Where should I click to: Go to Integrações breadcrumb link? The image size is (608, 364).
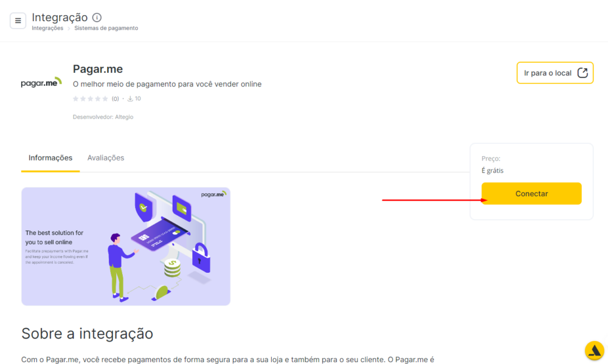click(47, 28)
